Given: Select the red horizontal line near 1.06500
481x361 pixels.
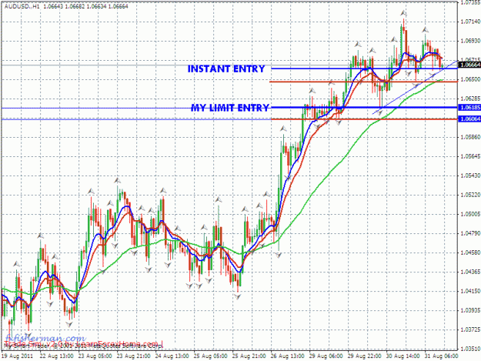Looking at the screenshot, I should click(363, 82).
